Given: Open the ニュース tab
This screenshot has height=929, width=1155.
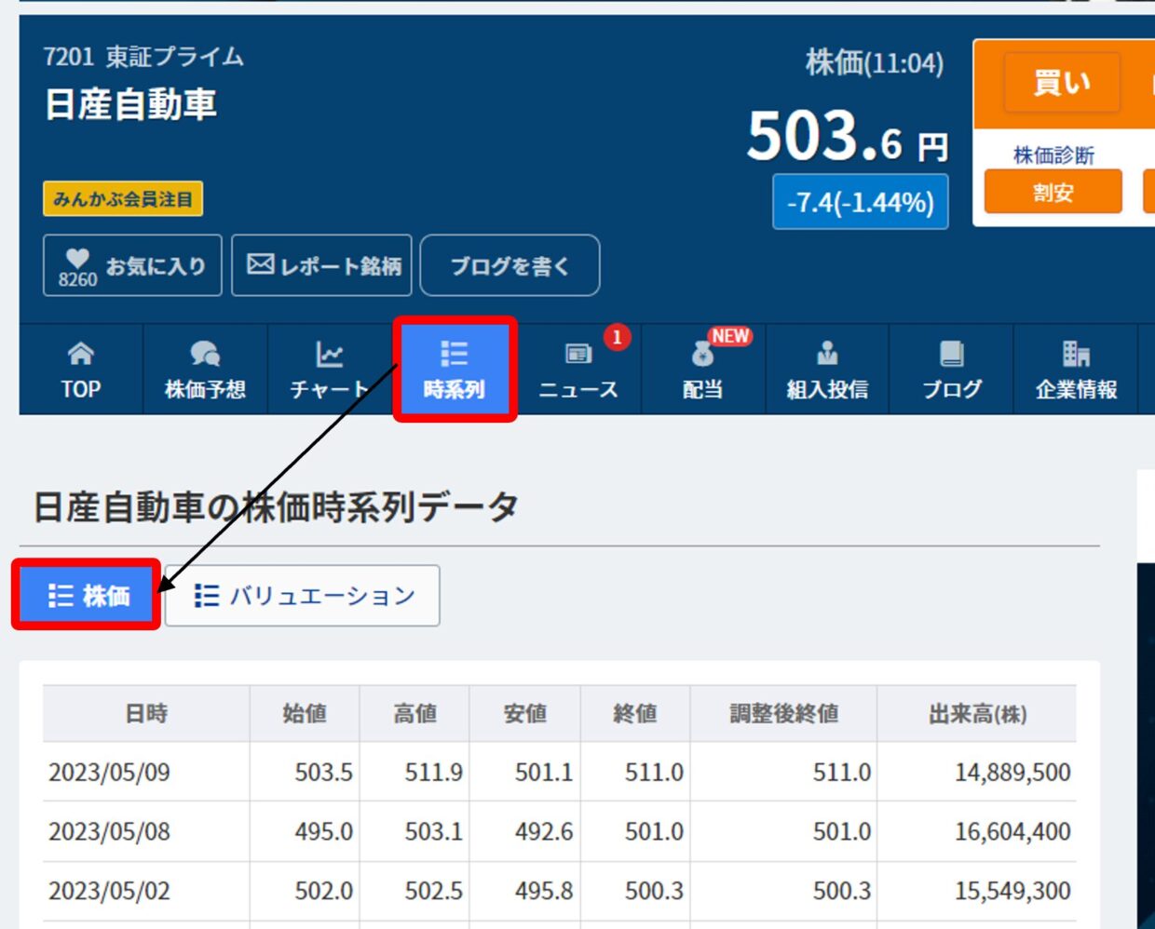Looking at the screenshot, I should point(578,369).
